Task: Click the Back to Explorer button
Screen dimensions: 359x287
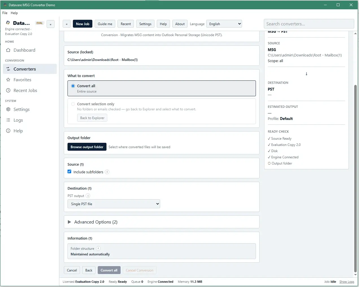Action: point(92,118)
